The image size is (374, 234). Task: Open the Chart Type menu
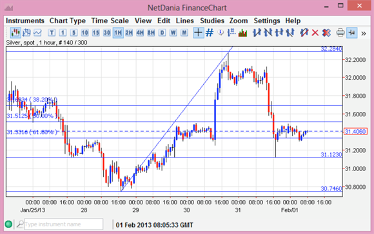click(x=68, y=21)
